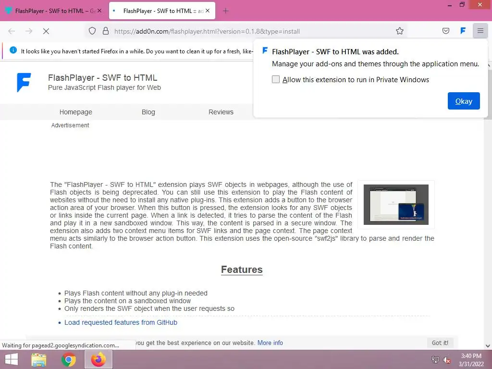
Task: Launch Google Chrome from taskbar
Action: 68,359
